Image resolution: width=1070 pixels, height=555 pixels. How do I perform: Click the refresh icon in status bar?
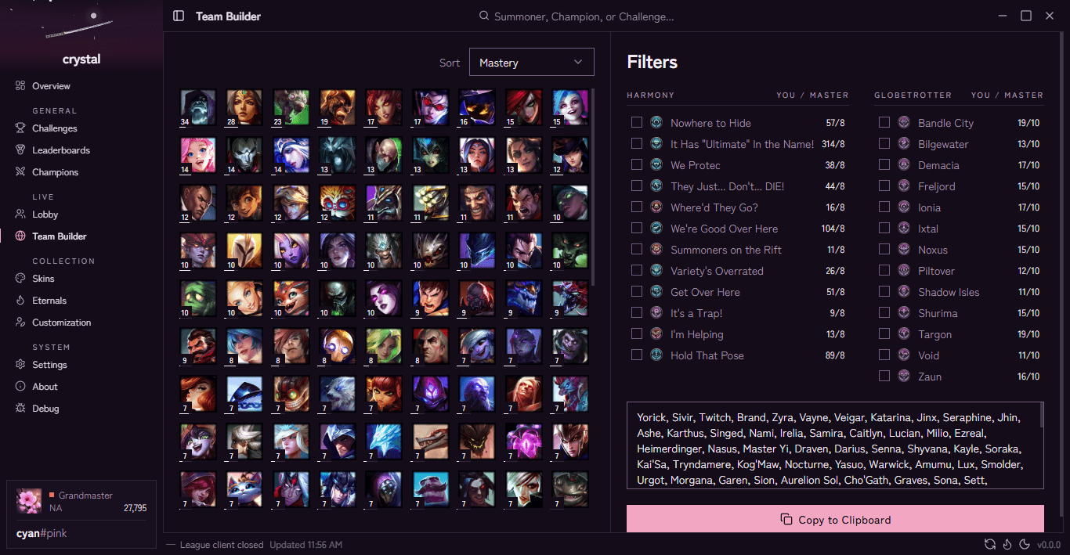point(990,545)
